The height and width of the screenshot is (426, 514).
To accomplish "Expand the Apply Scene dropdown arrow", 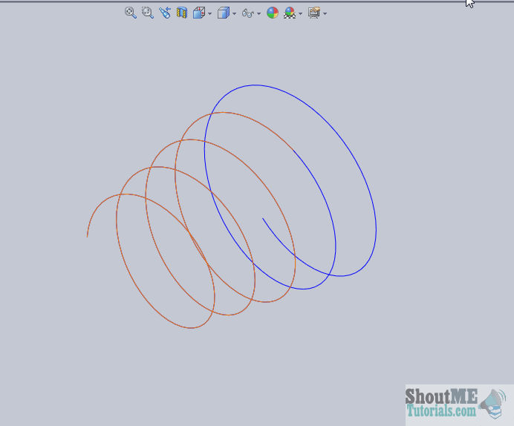I will tap(300, 14).
